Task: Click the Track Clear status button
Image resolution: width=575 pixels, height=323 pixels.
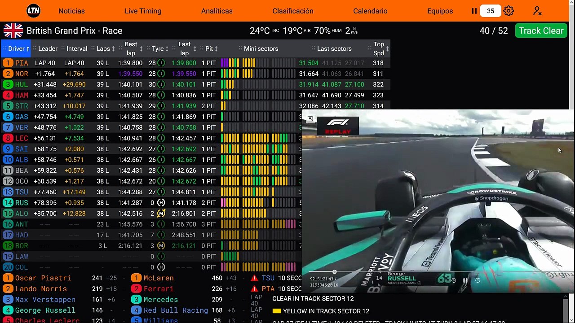Action: [x=541, y=31]
